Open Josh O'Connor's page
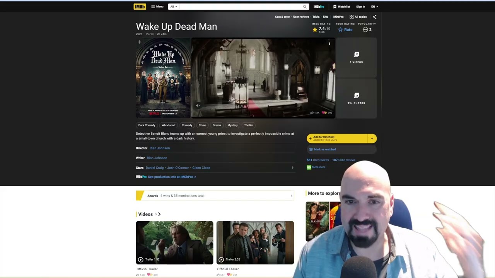 (x=178, y=168)
